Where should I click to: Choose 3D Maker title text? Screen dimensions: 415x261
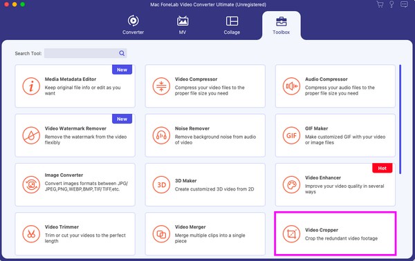coord(186,181)
